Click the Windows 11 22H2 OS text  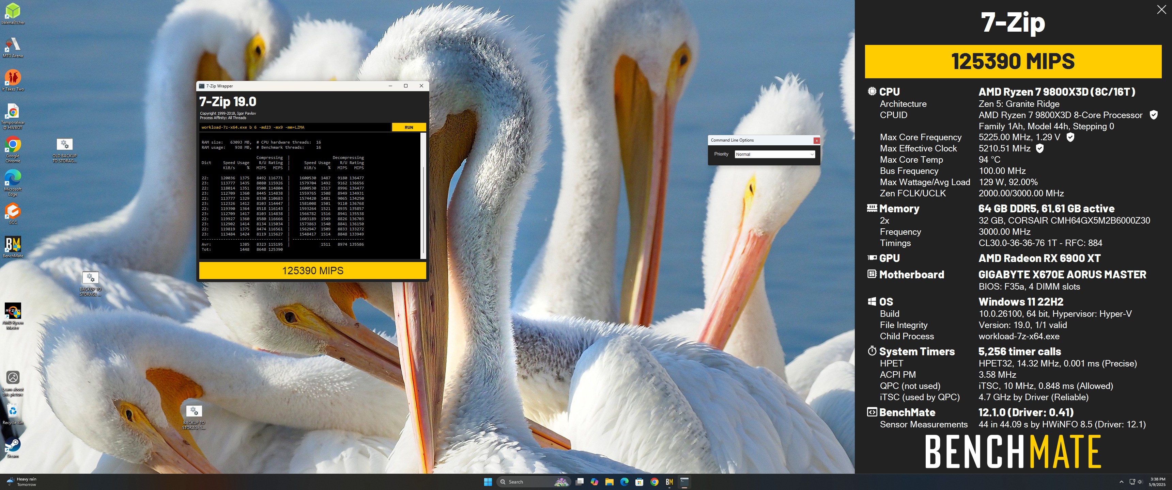point(1021,302)
